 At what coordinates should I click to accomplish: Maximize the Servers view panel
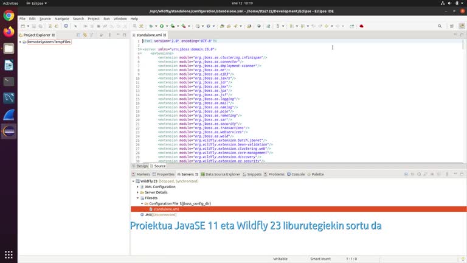pyautogui.click(x=462, y=174)
